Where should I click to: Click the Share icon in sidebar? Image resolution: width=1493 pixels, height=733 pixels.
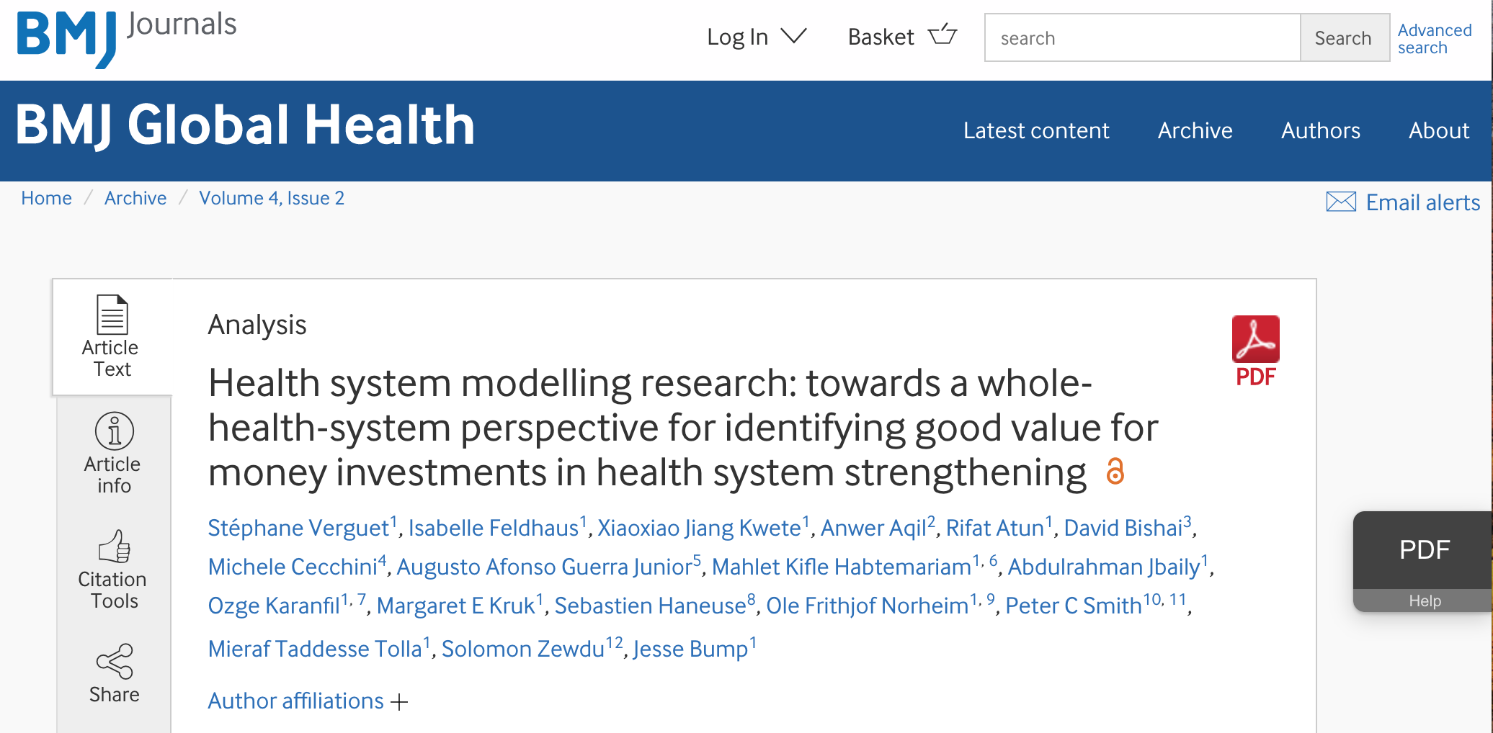(114, 662)
